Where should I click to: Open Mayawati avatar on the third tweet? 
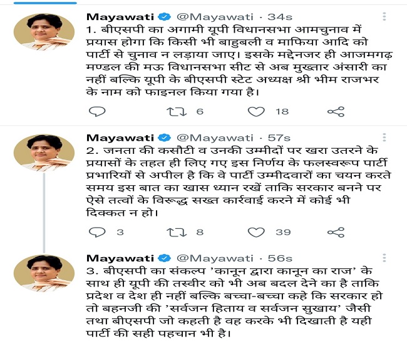pos(44,273)
